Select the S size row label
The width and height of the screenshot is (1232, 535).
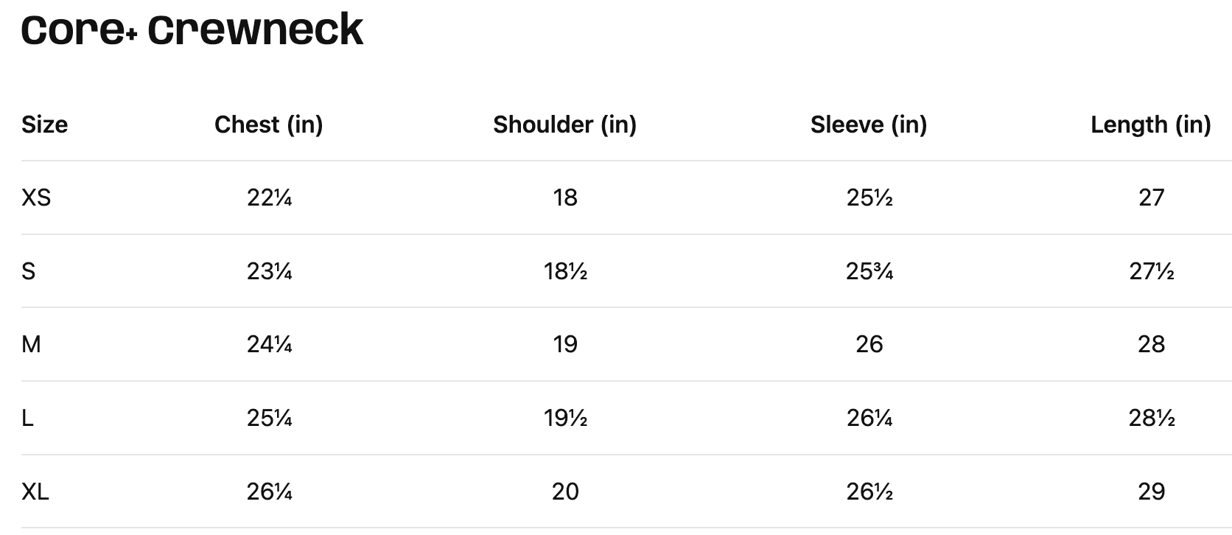(x=29, y=271)
